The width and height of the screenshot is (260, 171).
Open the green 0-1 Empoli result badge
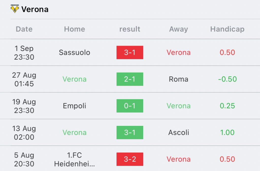[x=130, y=106]
